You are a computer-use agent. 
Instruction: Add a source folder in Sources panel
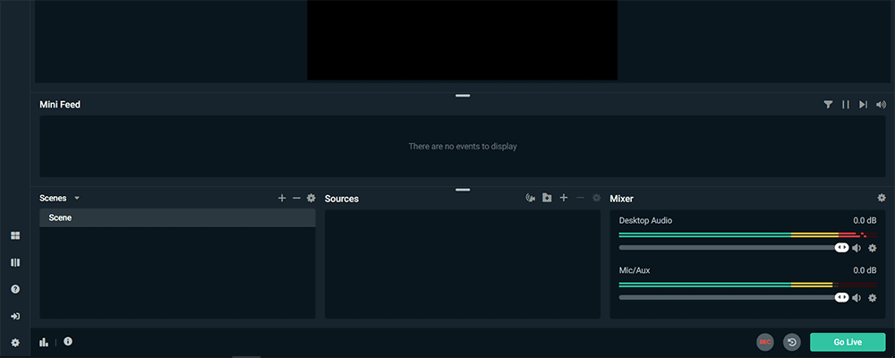[x=547, y=198]
